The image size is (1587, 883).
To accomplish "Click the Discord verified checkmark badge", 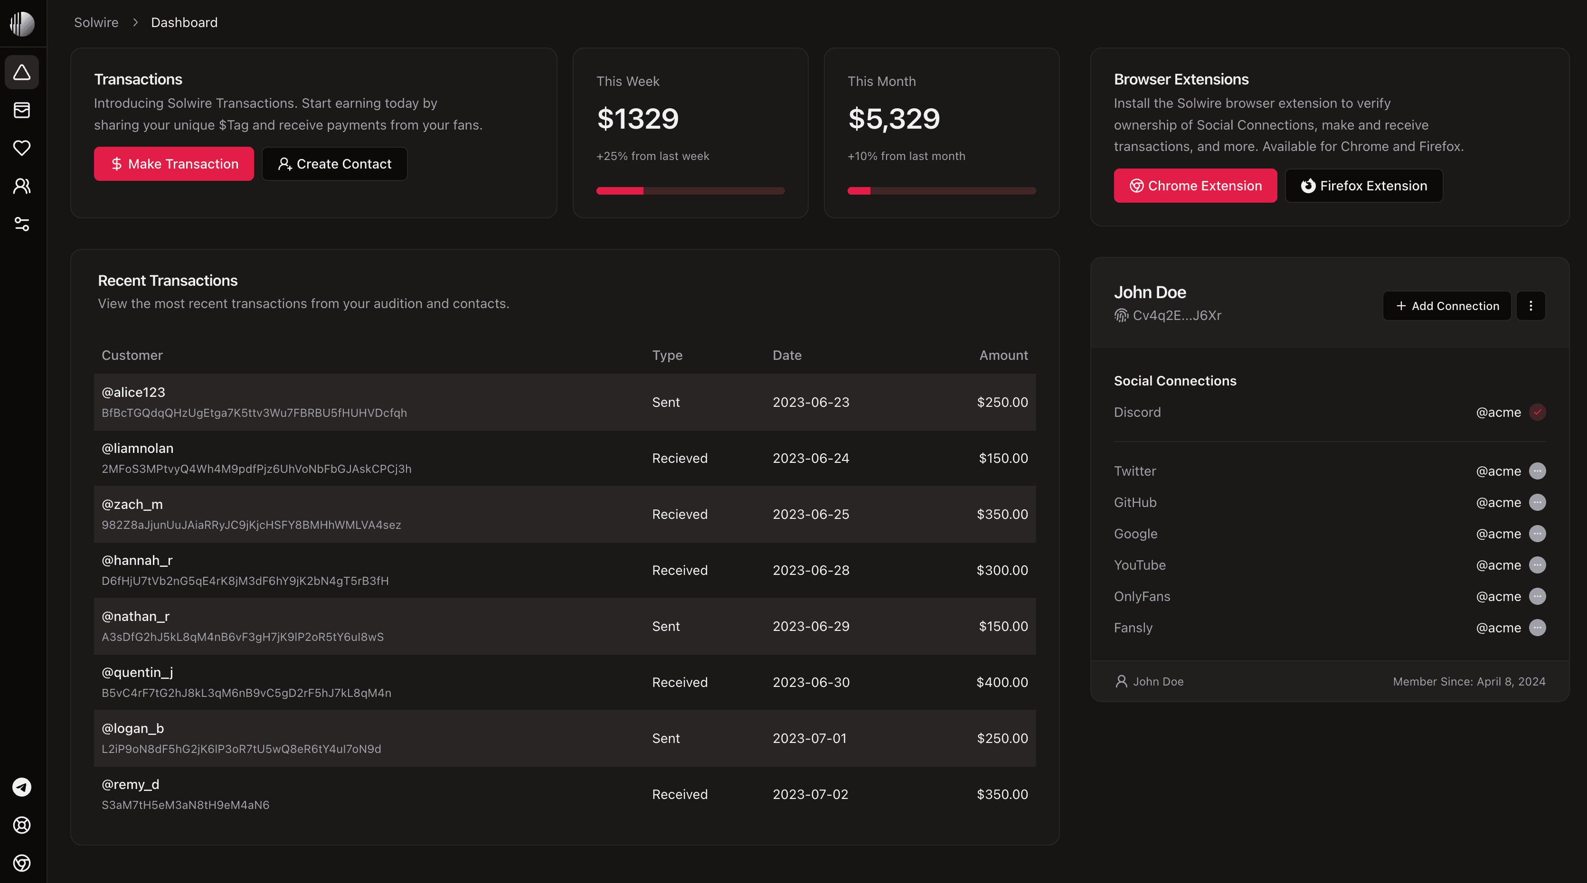I will pyautogui.click(x=1538, y=412).
